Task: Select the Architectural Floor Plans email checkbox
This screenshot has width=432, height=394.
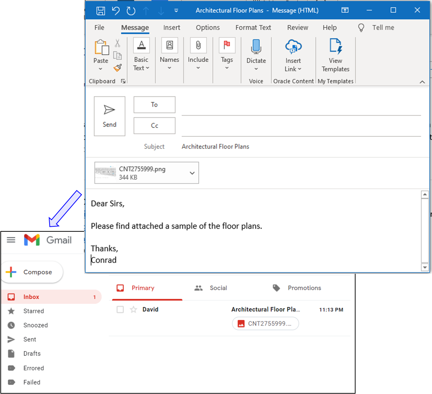Action: [x=120, y=309]
